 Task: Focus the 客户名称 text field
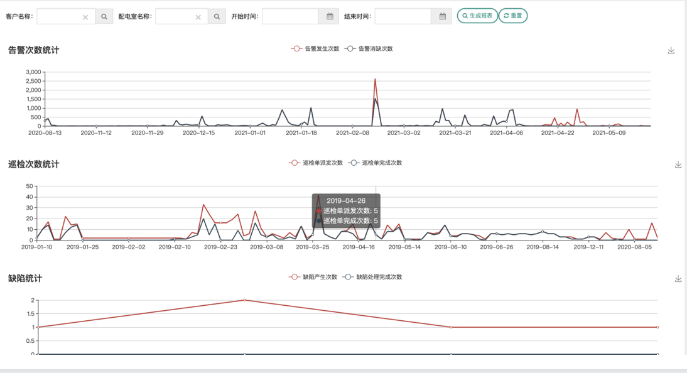click(59, 17)
